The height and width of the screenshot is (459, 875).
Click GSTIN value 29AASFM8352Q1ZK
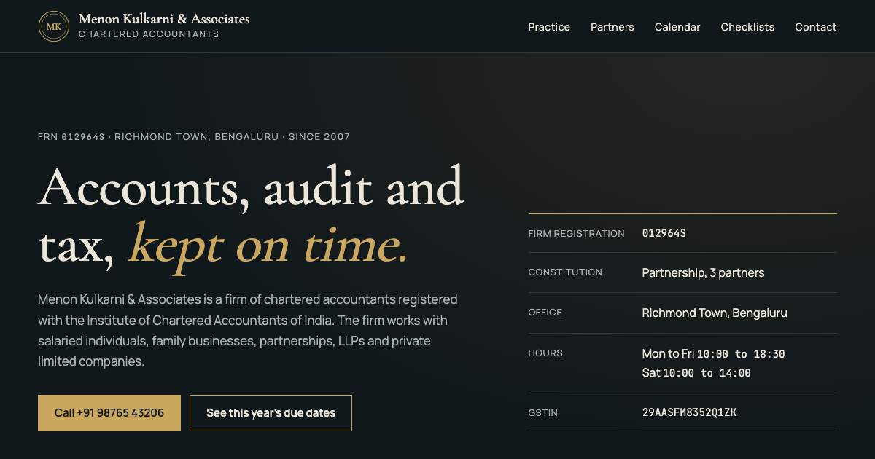pyautogui.click(x=689, y=412)
